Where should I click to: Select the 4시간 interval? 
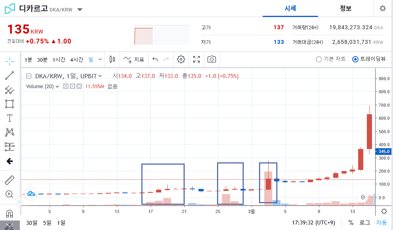click(76, 60)
